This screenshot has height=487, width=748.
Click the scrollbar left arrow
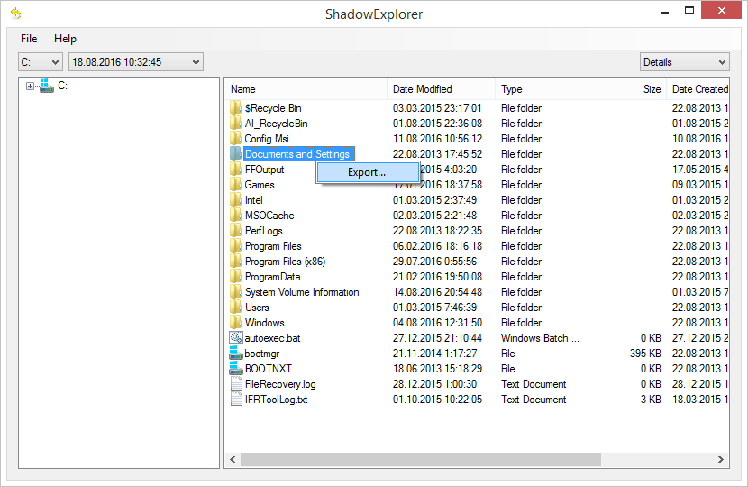pos(233,459)
